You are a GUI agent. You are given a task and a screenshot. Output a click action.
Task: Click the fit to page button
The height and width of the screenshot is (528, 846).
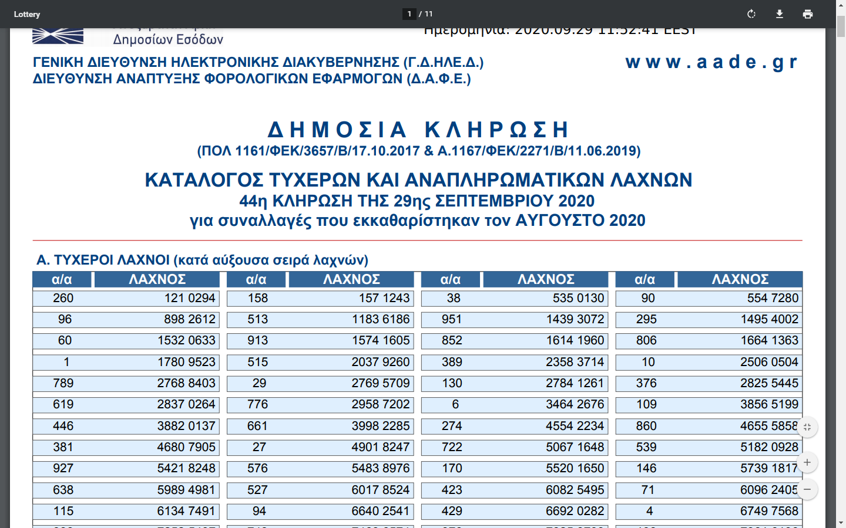pos(807,427)
